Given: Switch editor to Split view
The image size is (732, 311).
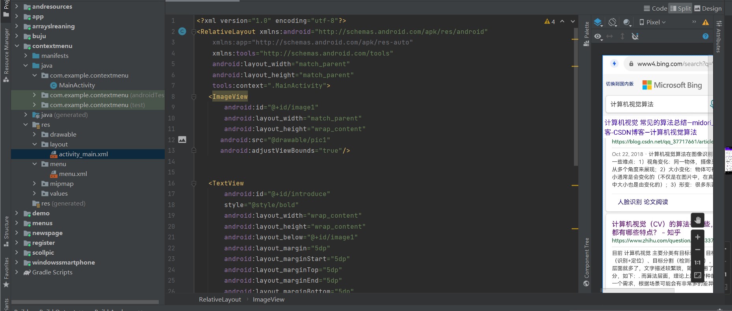Looking at the screenshot, I should 680,8.
